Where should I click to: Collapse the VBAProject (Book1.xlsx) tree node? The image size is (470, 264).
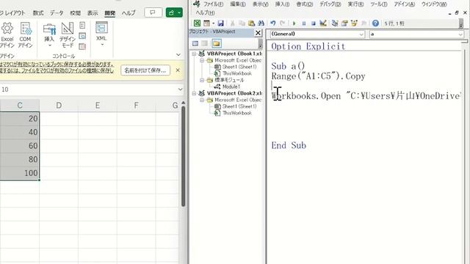tap(194, 54)
